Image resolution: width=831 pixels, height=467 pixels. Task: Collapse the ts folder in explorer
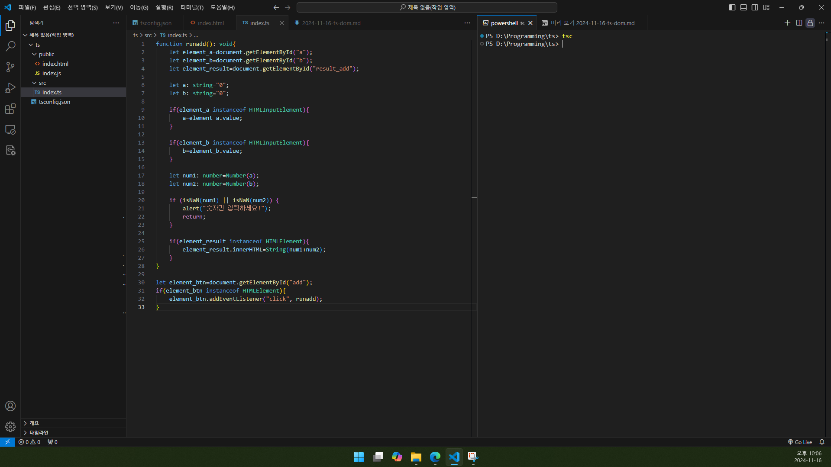(x=73, y=45)
